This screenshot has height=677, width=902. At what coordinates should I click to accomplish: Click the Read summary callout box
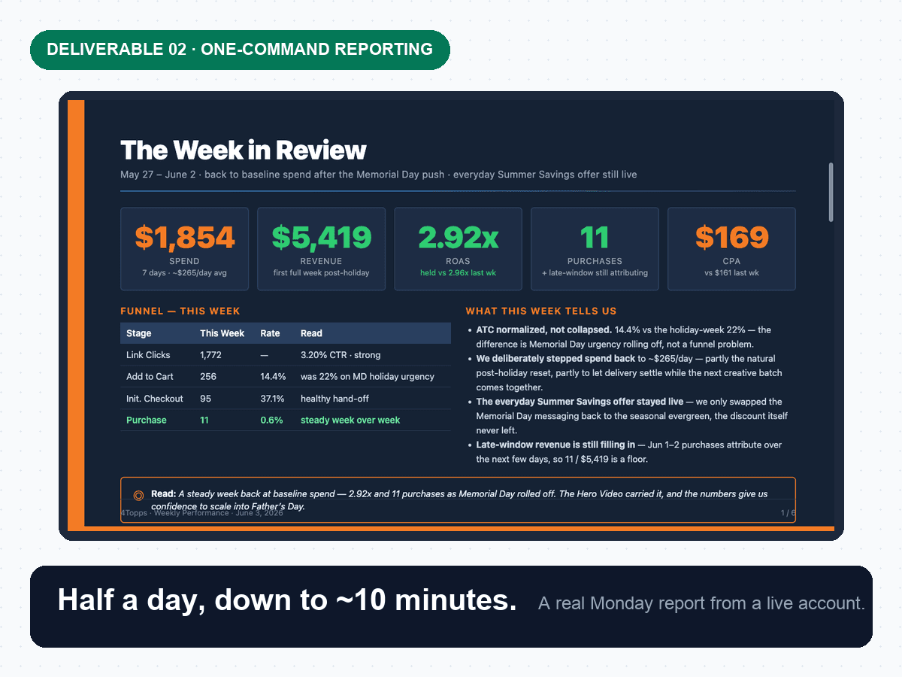coord(458,499)
